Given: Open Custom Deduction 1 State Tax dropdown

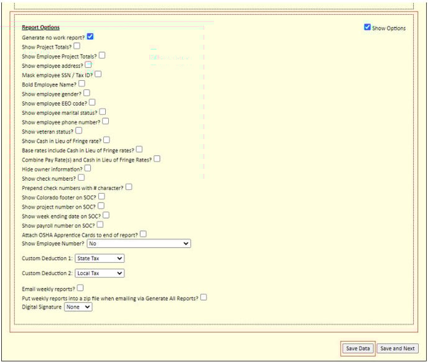Looking at the screenshot, I should (100, 258).
